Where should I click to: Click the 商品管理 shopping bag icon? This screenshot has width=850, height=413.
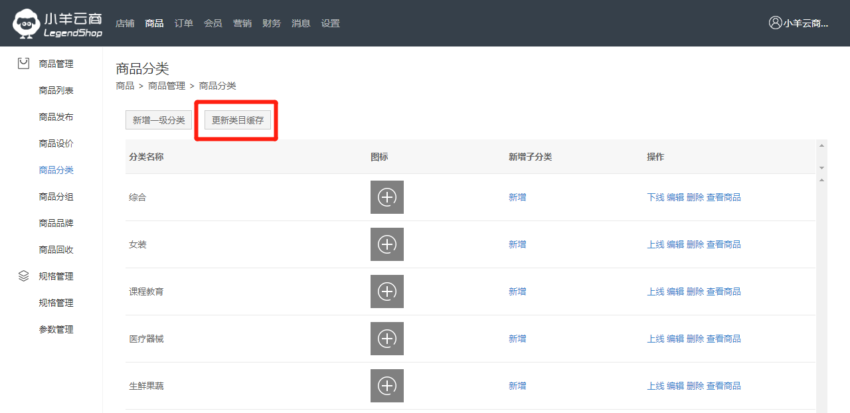[x=23, y=64]
